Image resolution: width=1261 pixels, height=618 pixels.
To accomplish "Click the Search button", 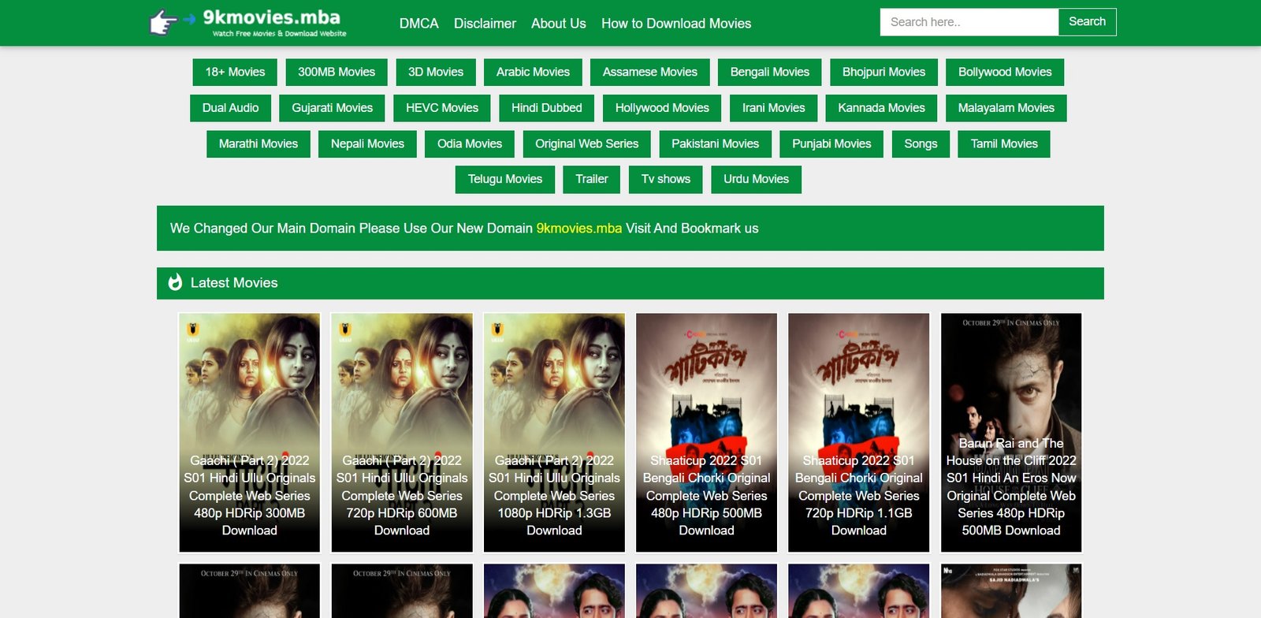I will pyautogui.click(x=1087, y=22).
